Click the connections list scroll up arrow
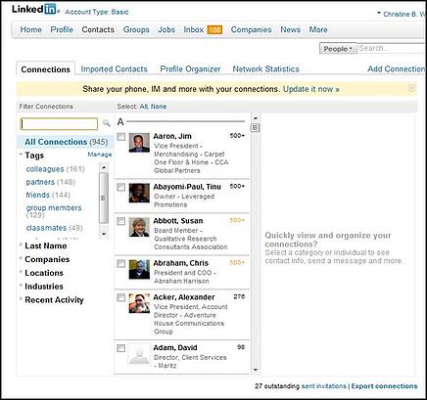Screen dimensions: 427x400 [256, 118]
